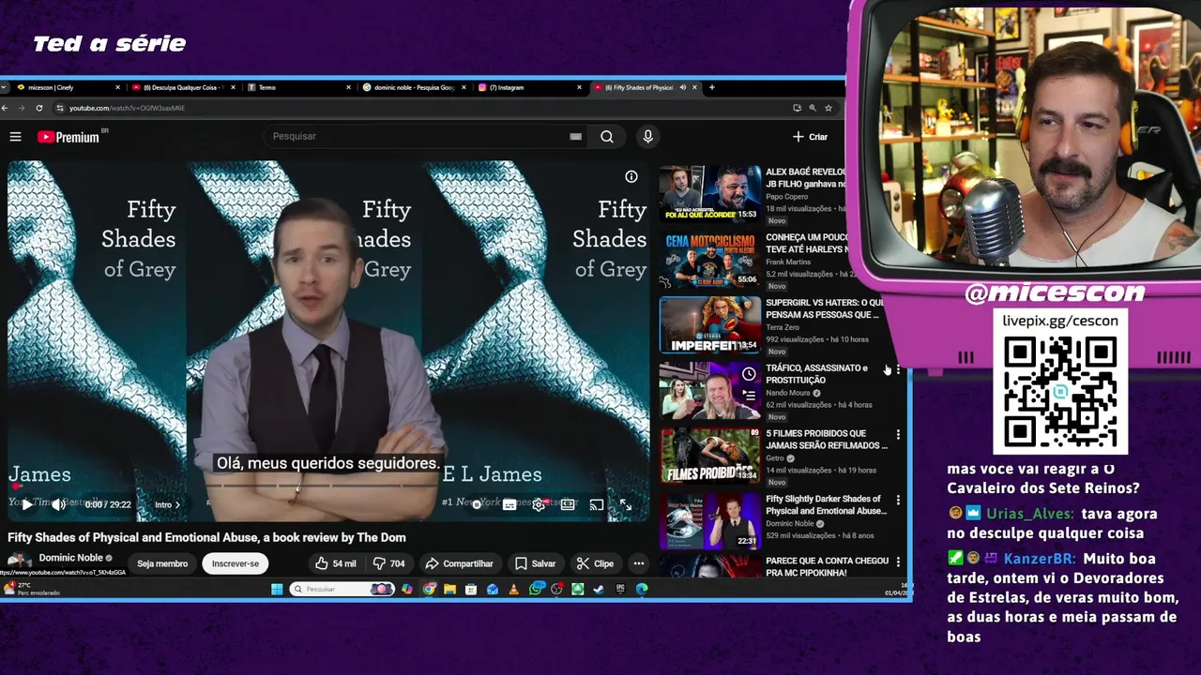Add TRÁFICO video to watch later clock
The image size is (1201, 675).
pyautogui.click(x=748, y=374)
